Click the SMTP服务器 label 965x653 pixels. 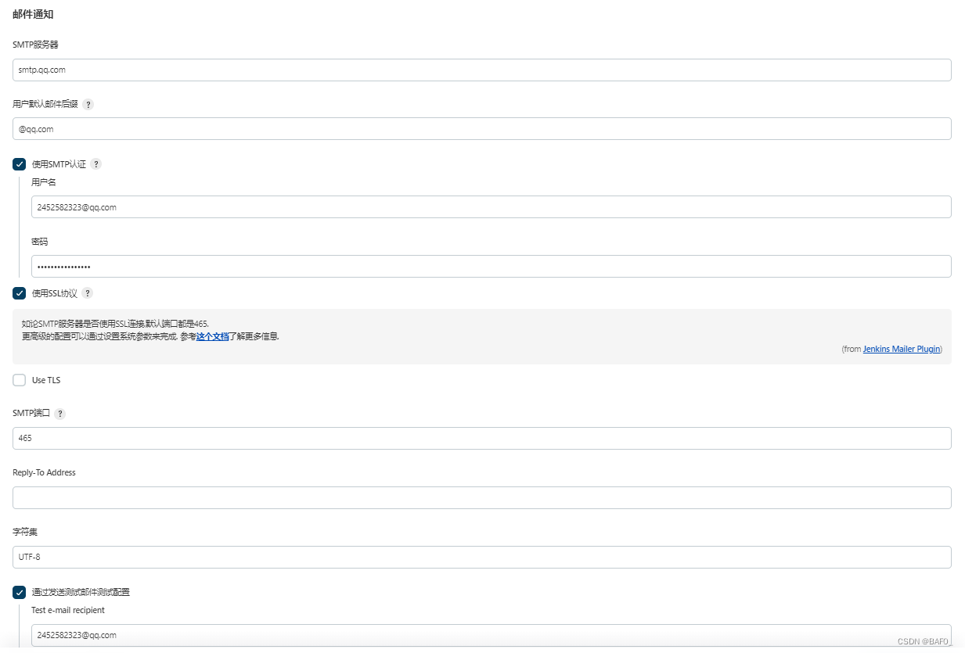pyautogui.click(x=35, y=45)
